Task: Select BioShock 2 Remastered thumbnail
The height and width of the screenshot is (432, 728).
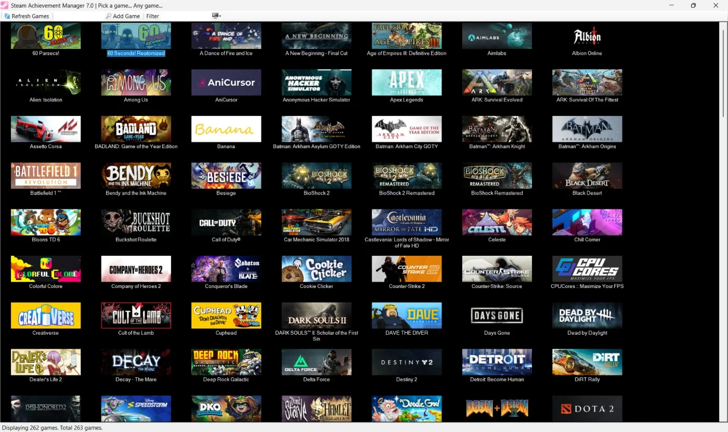Action: (x=407, y=176)
